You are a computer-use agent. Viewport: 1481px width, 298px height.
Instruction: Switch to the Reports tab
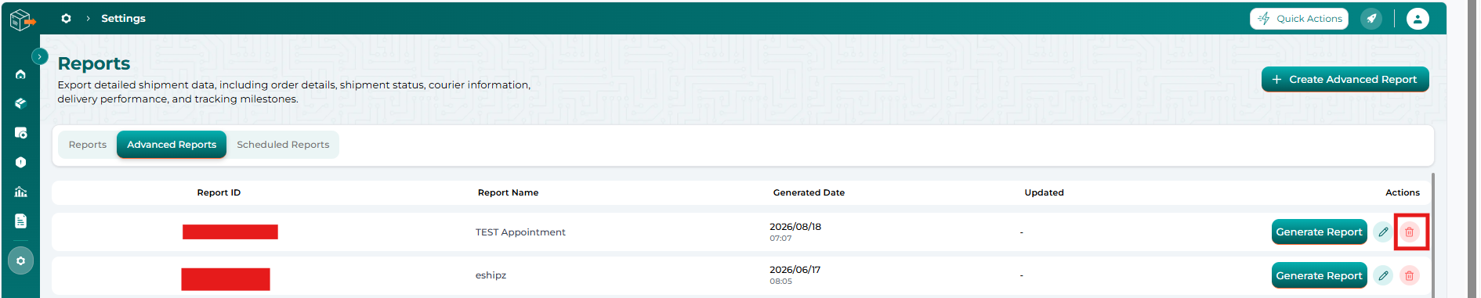[x=88, y=145]
